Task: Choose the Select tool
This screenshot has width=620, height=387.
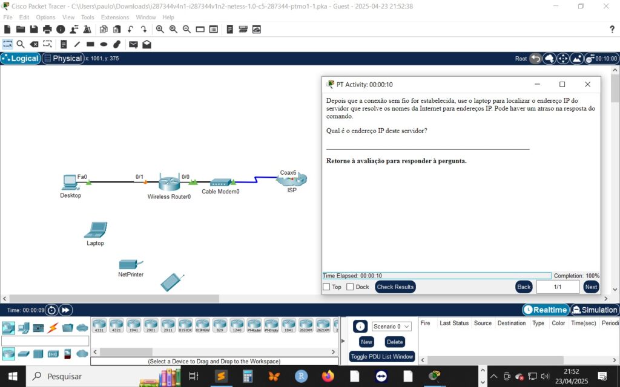Action: click(x=7, y=44)
